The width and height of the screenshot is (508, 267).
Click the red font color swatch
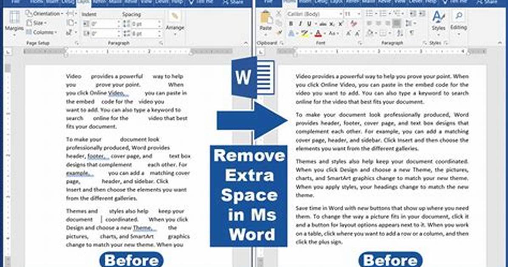(x=318, y=34)
